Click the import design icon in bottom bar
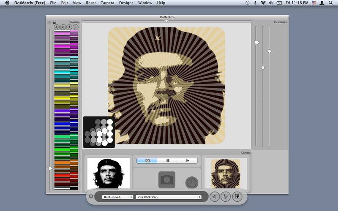 (237, 197)
